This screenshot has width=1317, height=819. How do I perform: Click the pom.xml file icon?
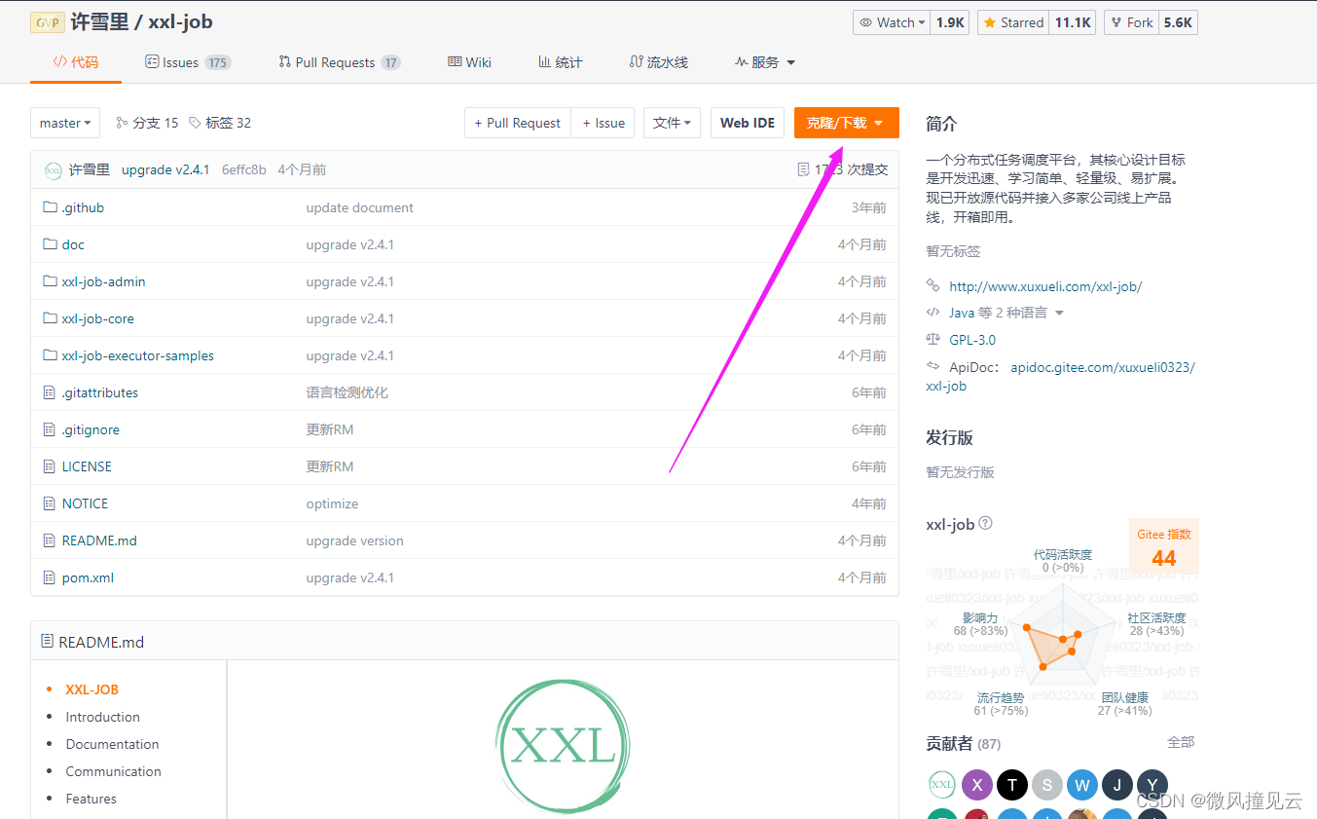coord(50,577)
